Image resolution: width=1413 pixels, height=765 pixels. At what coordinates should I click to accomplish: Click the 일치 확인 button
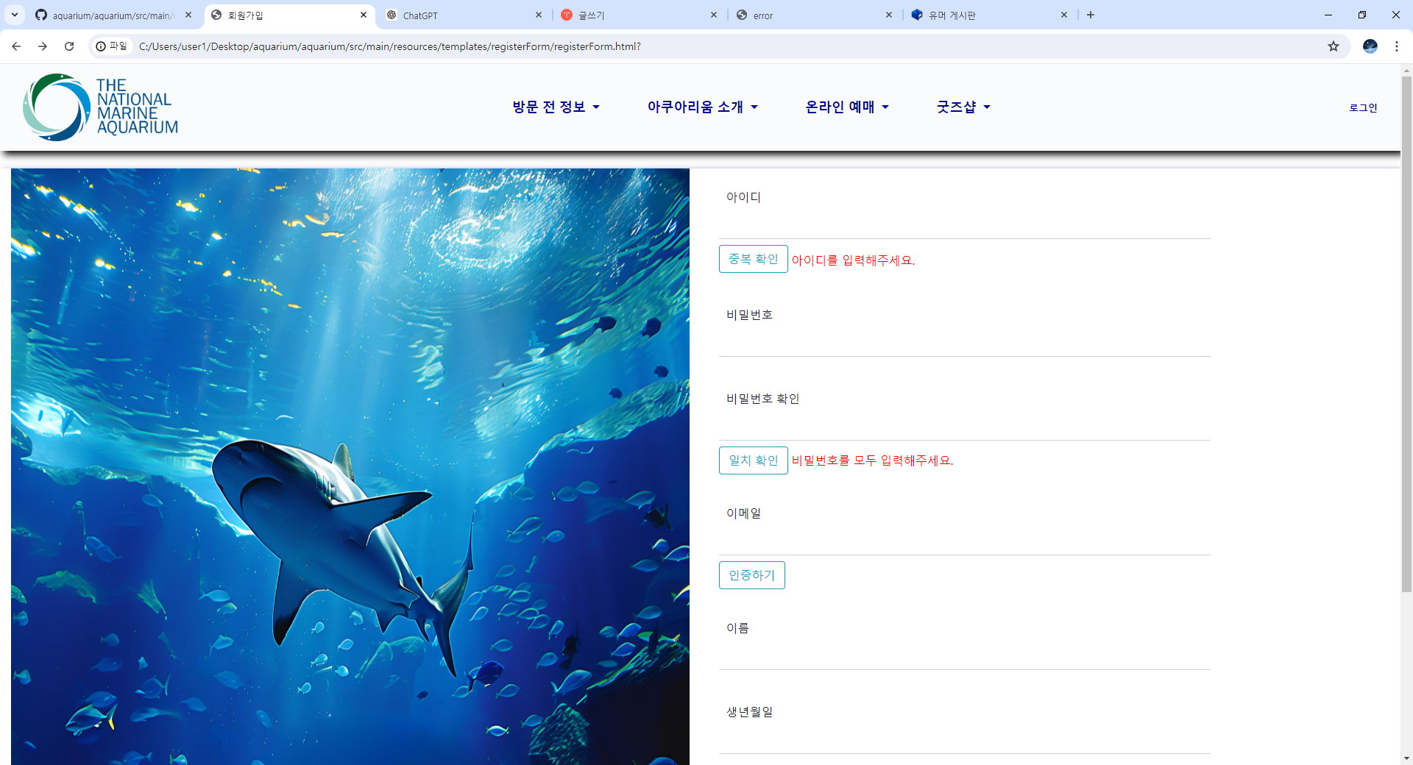click(753, 460)
